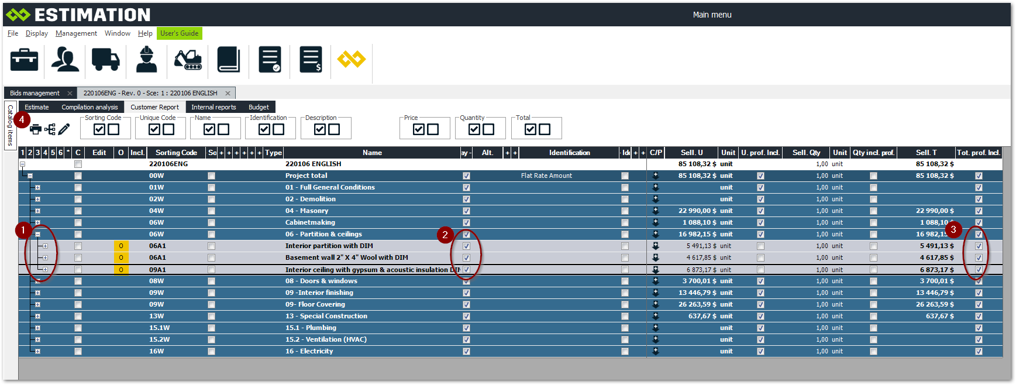
Task: Close the Bids management tab
Action: tap(70, 93)
